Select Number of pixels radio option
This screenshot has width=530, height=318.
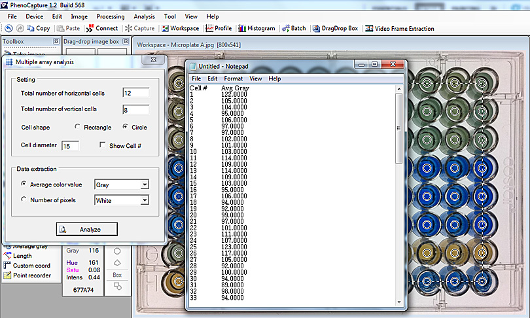pos(25,200)
